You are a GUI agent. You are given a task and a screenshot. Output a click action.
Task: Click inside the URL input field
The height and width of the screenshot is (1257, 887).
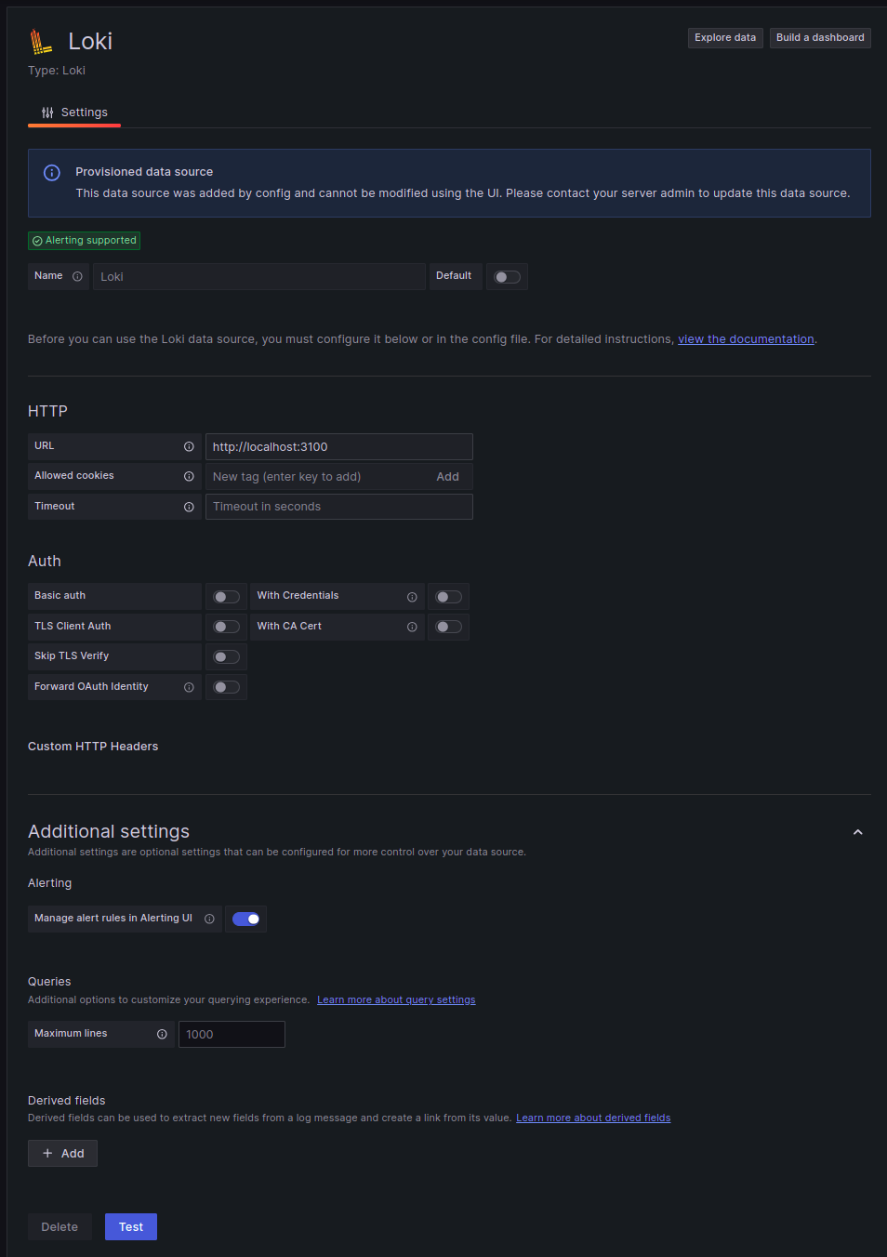coord(338,446)
